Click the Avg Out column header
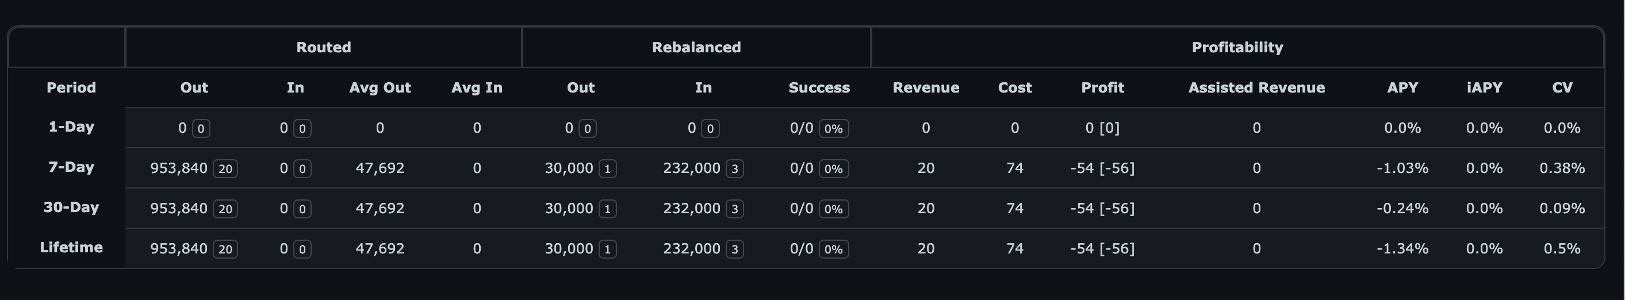This screenshot has width=1625, height=300. pos(380,87)
